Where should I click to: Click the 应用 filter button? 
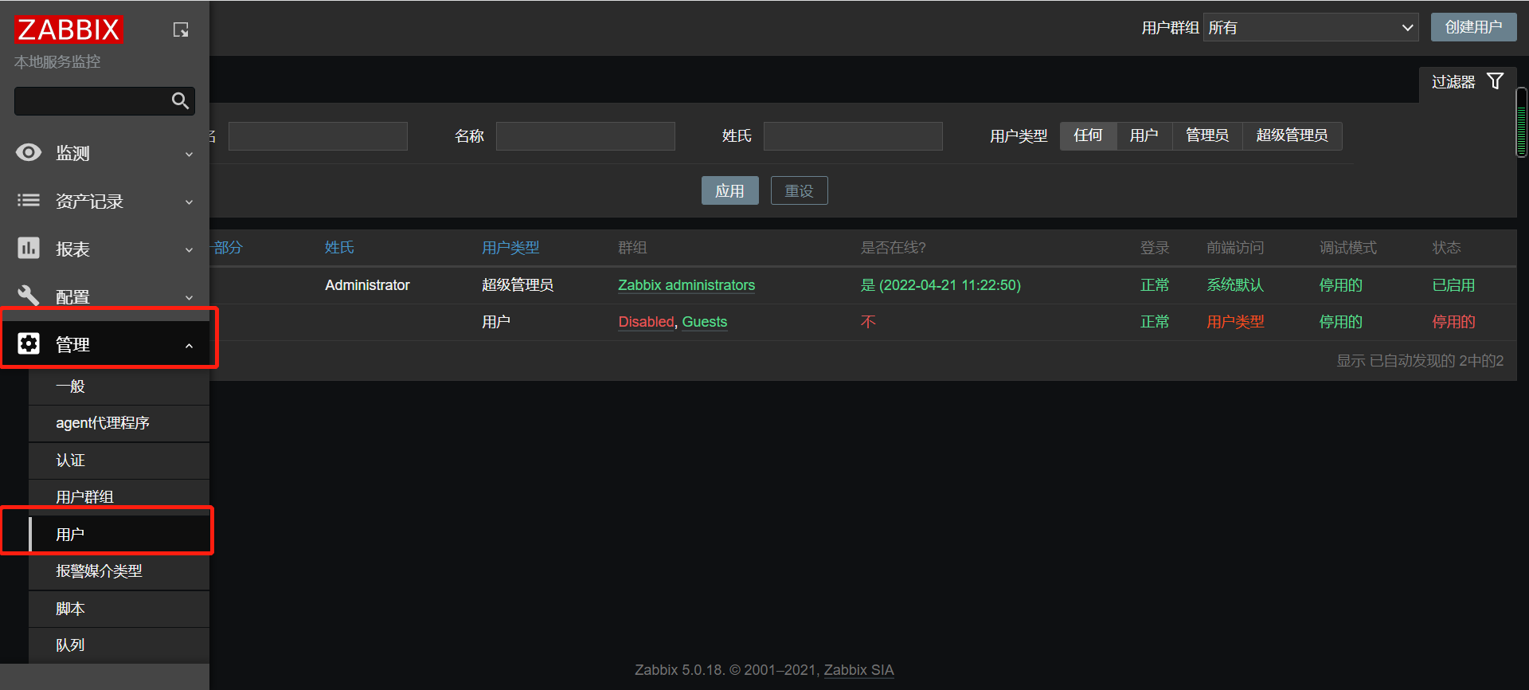[729, 190]
